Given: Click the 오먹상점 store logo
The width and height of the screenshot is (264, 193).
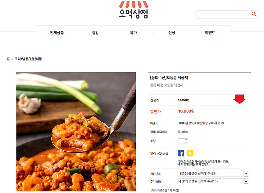Looking at the screenshot, I should point(133,10).
